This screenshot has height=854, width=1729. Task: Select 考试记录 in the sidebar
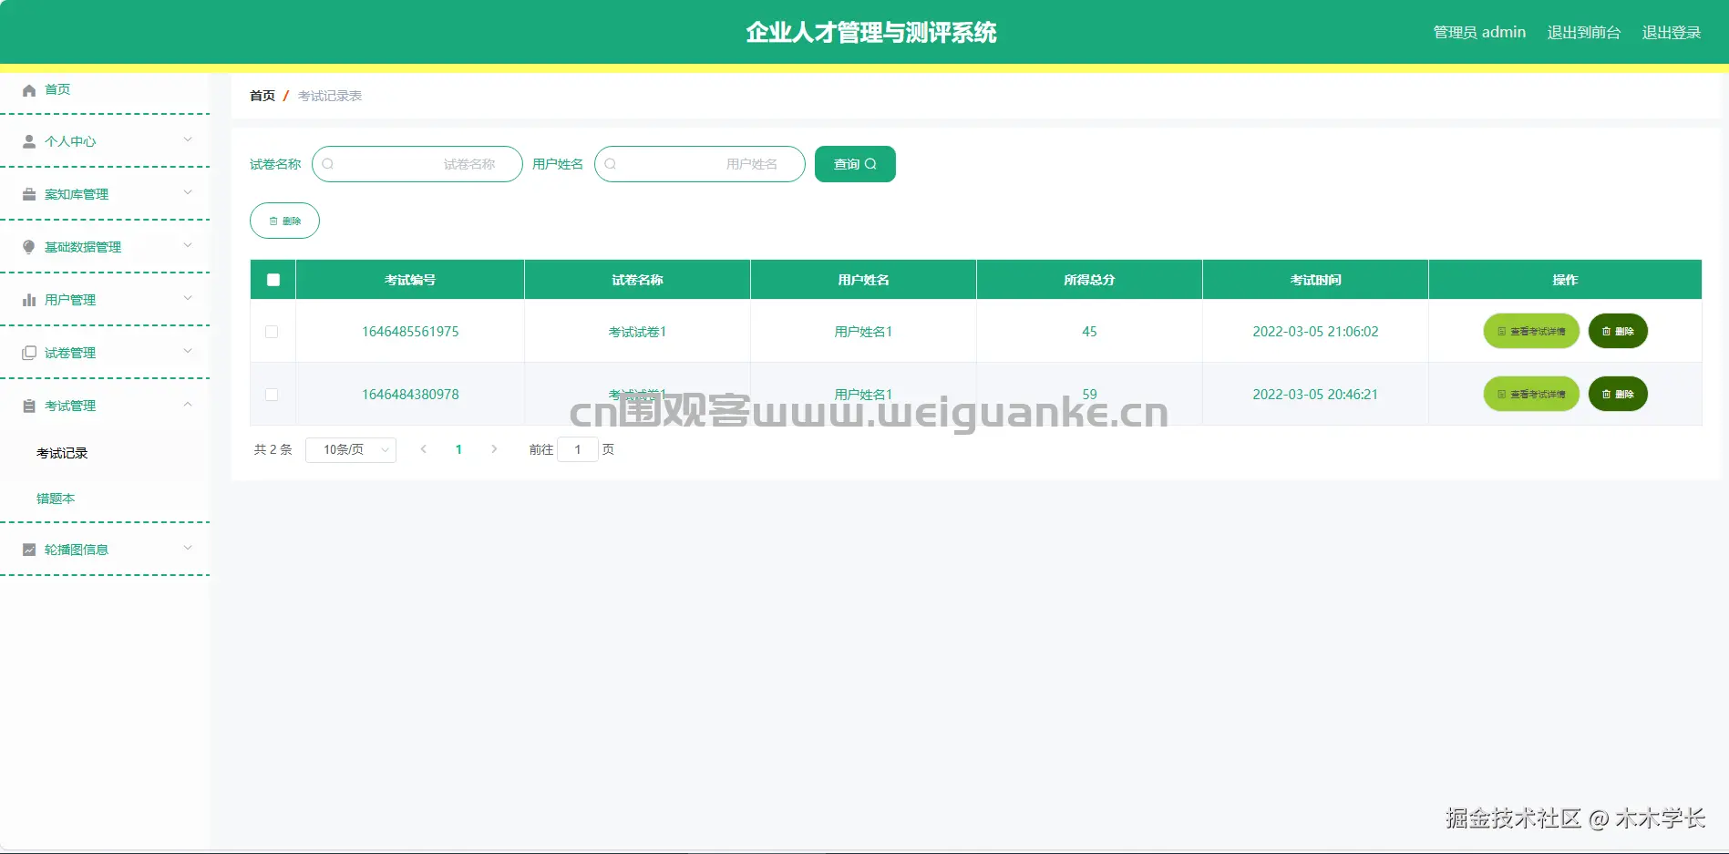coord(60,452)
